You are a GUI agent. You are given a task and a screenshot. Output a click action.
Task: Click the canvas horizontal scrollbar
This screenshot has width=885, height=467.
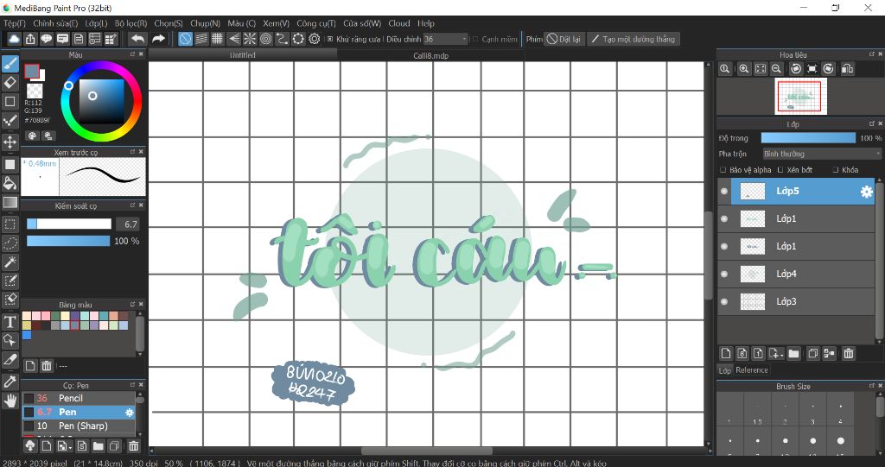coord(426,451)
